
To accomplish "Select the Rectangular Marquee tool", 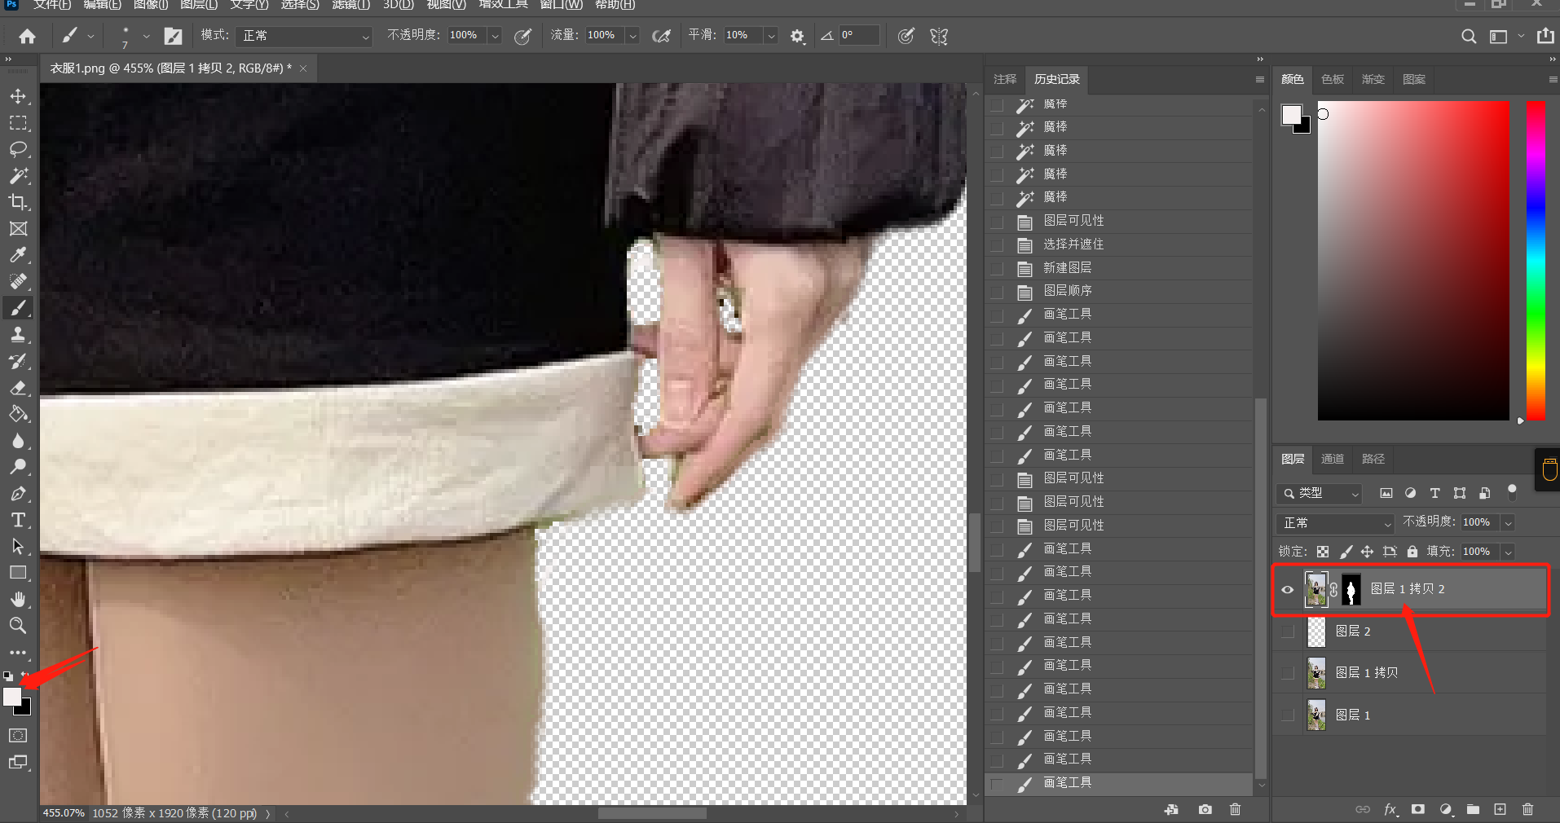I will [x=18, y=123].
